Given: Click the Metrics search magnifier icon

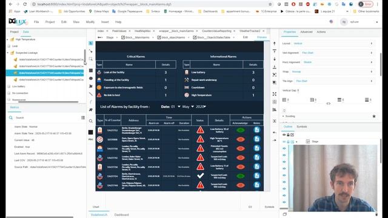Looking at the screenshot, I should [11, 117].
